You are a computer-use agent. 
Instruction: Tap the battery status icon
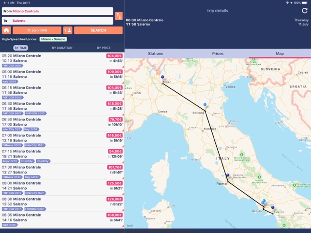point(305,3)
